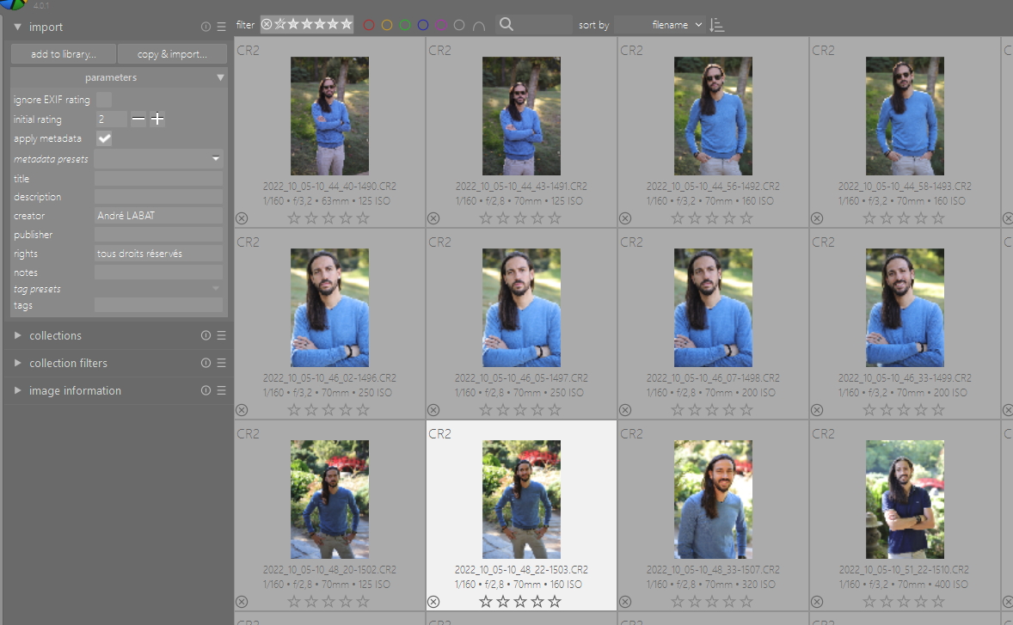Uncheck the apply metadata checkbox

tap(102, 138)
